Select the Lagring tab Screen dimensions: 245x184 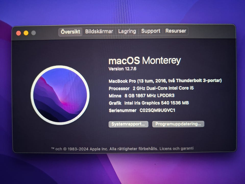[x=127, y=31]
